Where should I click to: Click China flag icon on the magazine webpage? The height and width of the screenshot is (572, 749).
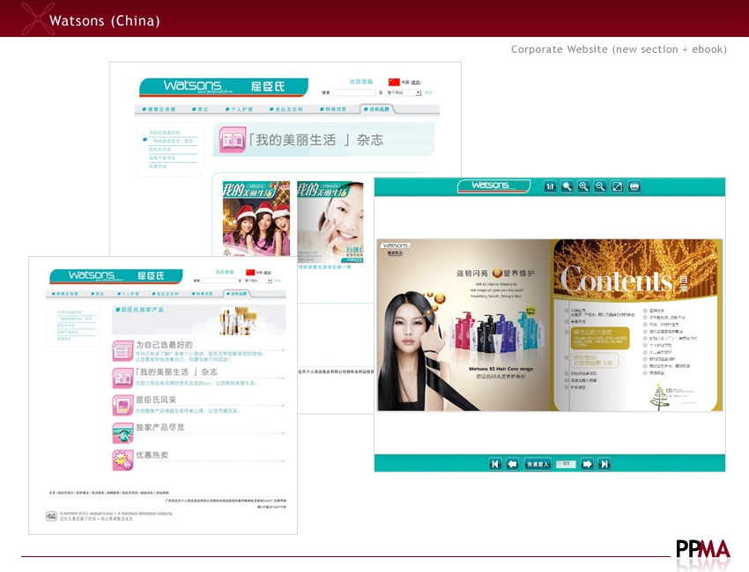point(394,82)
